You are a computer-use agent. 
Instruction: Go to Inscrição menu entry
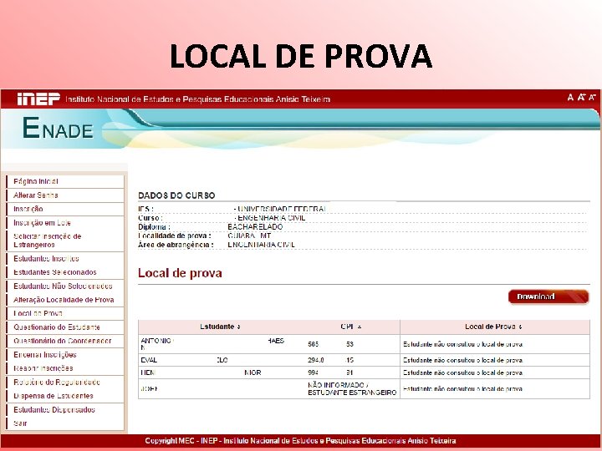pyautogui.click(x=28, y=209)
